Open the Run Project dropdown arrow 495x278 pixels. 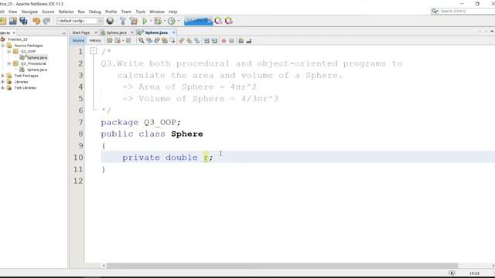coord(151,21)
